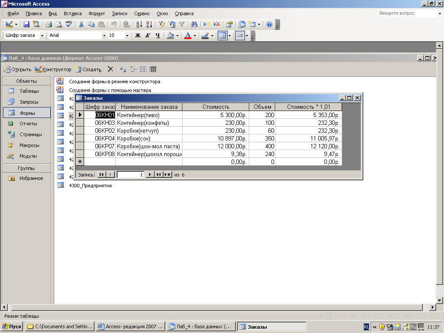Open Записи menu
The image size is (444, 333).
[x=120, y=13]
